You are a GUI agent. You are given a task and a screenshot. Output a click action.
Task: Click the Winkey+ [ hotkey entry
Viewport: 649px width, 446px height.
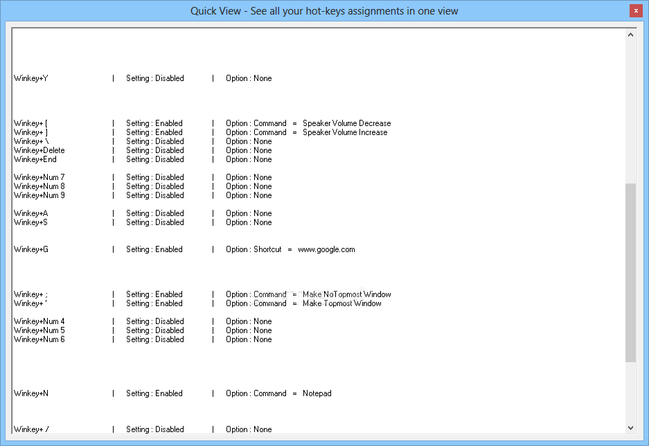30,123
